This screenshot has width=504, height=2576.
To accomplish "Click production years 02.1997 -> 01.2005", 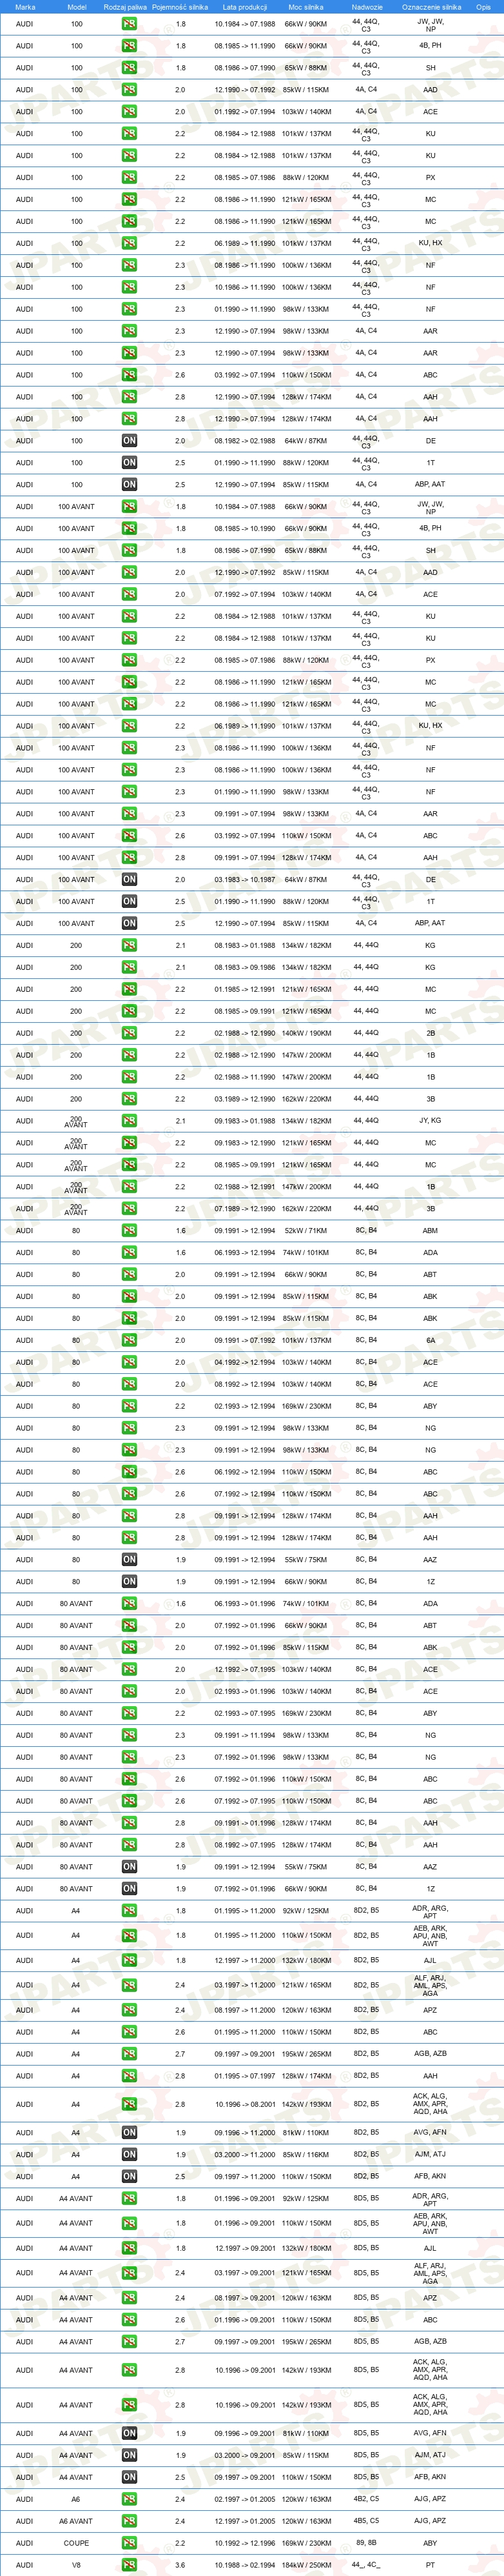I will pos(244,2498).
